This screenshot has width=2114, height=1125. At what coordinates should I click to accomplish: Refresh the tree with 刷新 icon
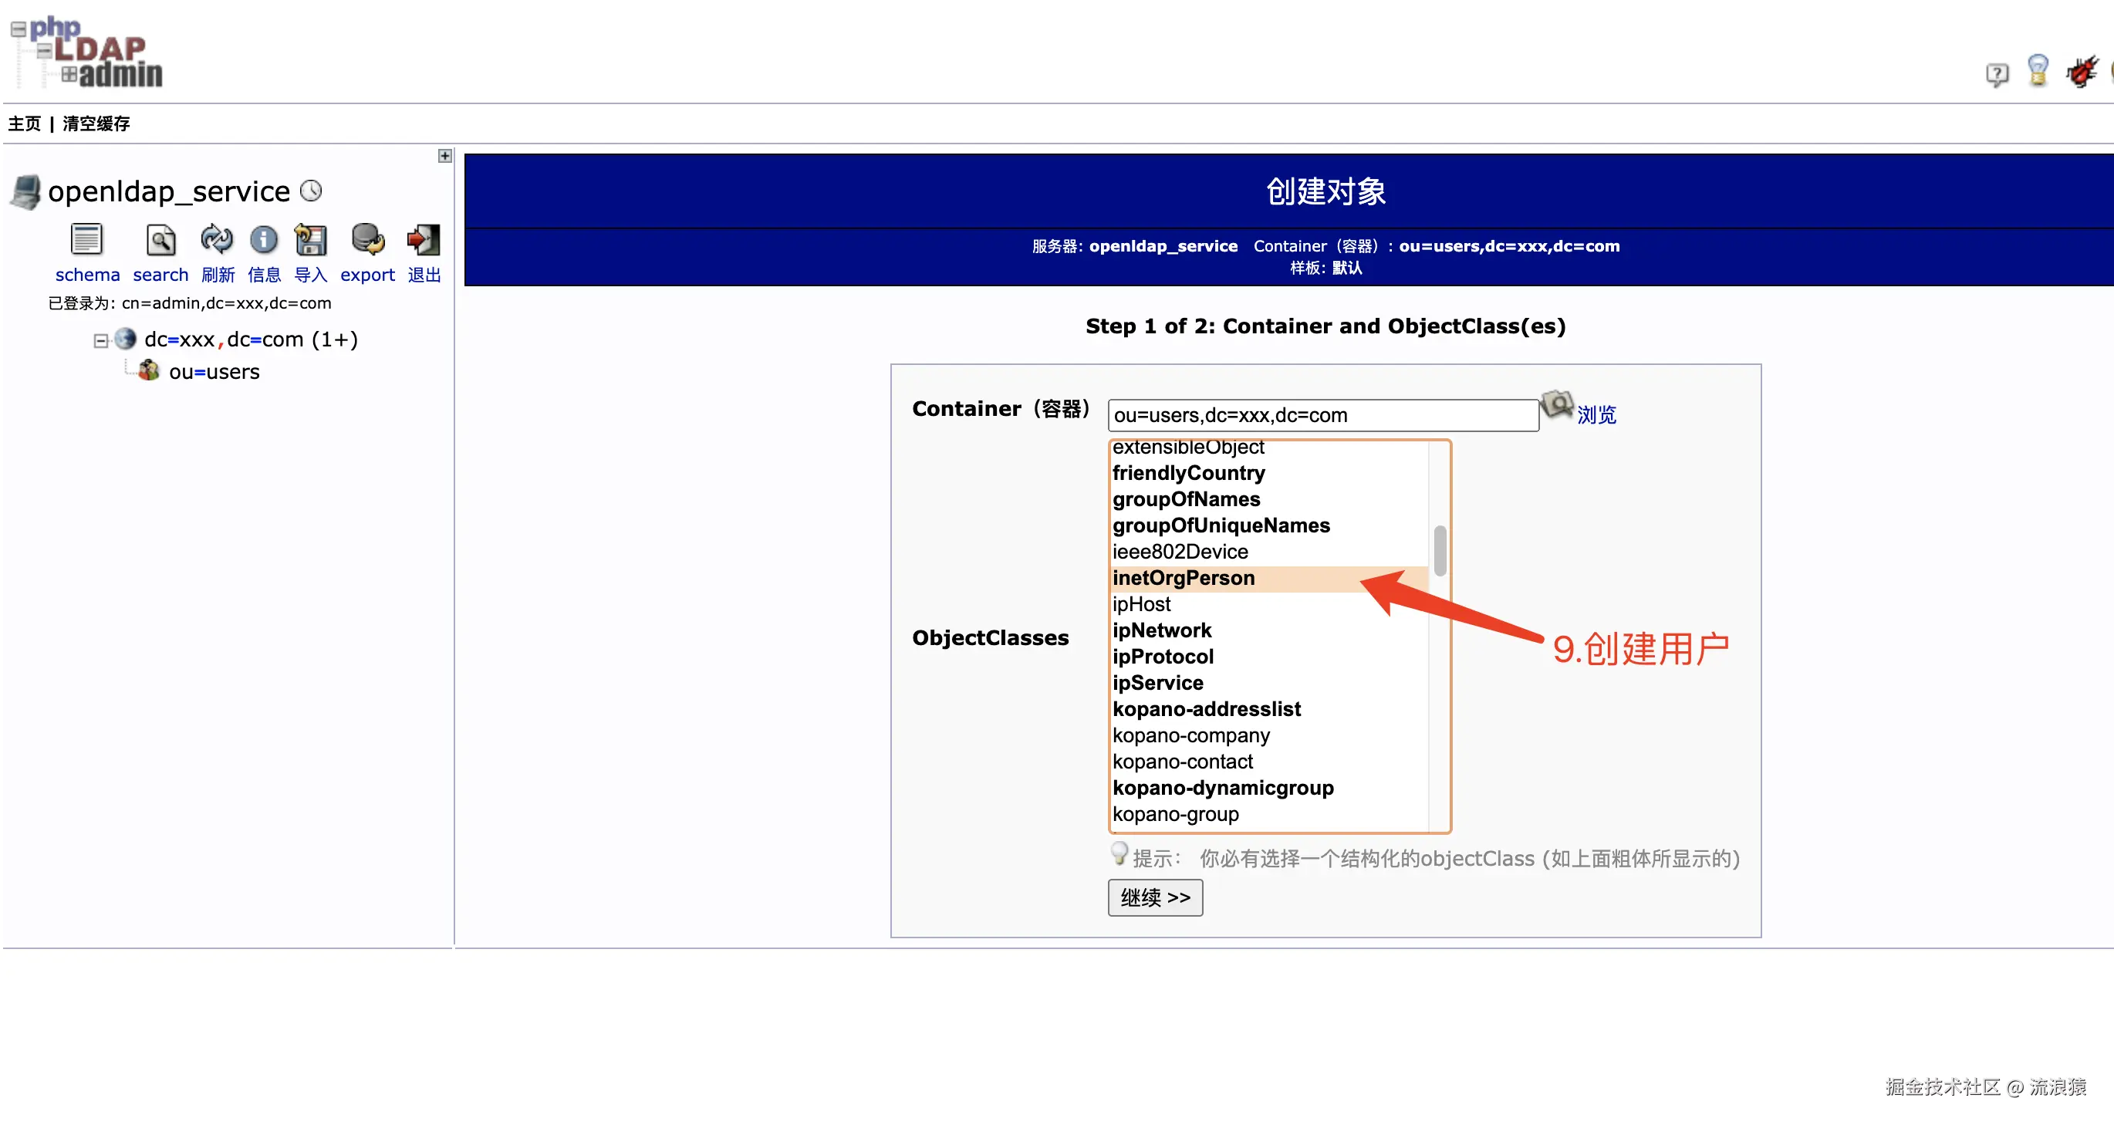pyautogui.click(x=217, y=240)
